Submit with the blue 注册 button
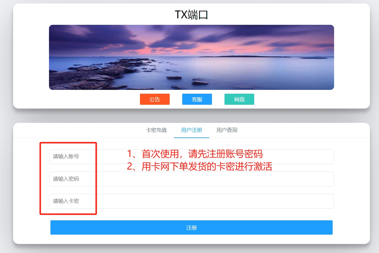This screenshot has width=379, height=253. (x=192, y=228)
